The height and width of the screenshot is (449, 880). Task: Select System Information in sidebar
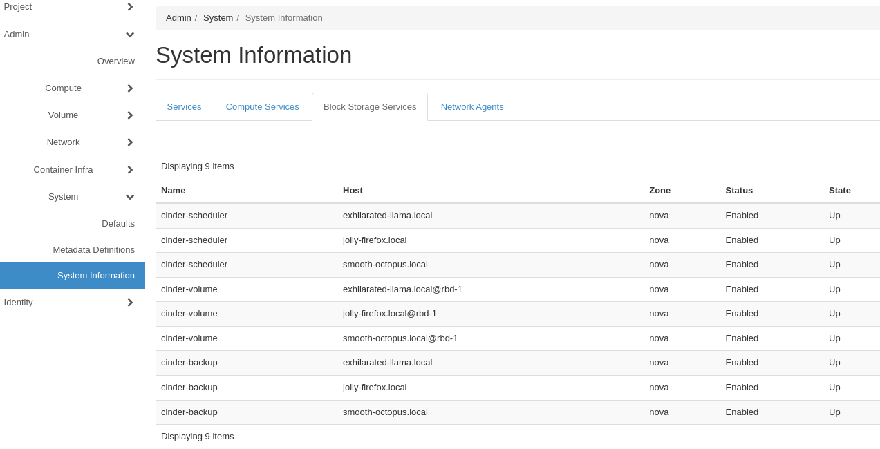click(95, 276)
